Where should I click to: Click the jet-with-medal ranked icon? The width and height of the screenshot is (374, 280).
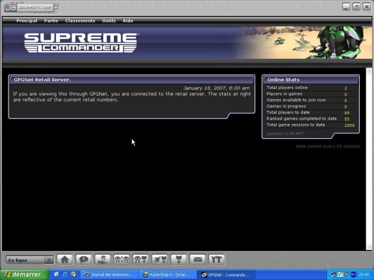click(x=160, y=259)
